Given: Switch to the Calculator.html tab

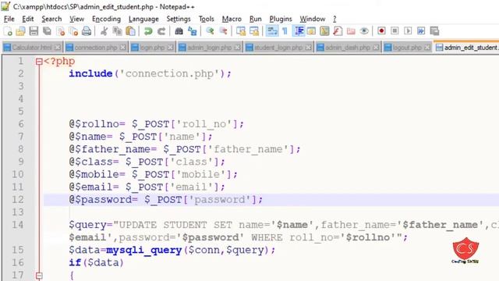Looking at the screenshot, I should pos(32,48).
